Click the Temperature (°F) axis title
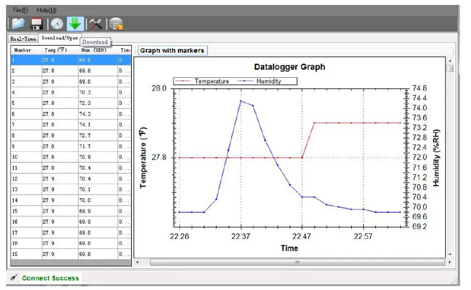 pos(143,158)
